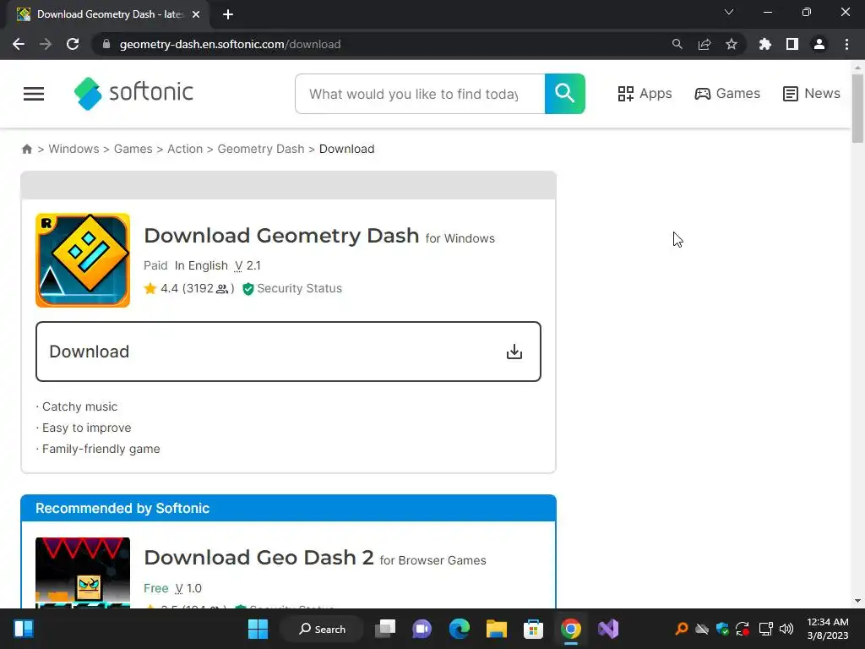
Task: Go to Games in the breadcrumb
Action: click(x=133, y=149)
